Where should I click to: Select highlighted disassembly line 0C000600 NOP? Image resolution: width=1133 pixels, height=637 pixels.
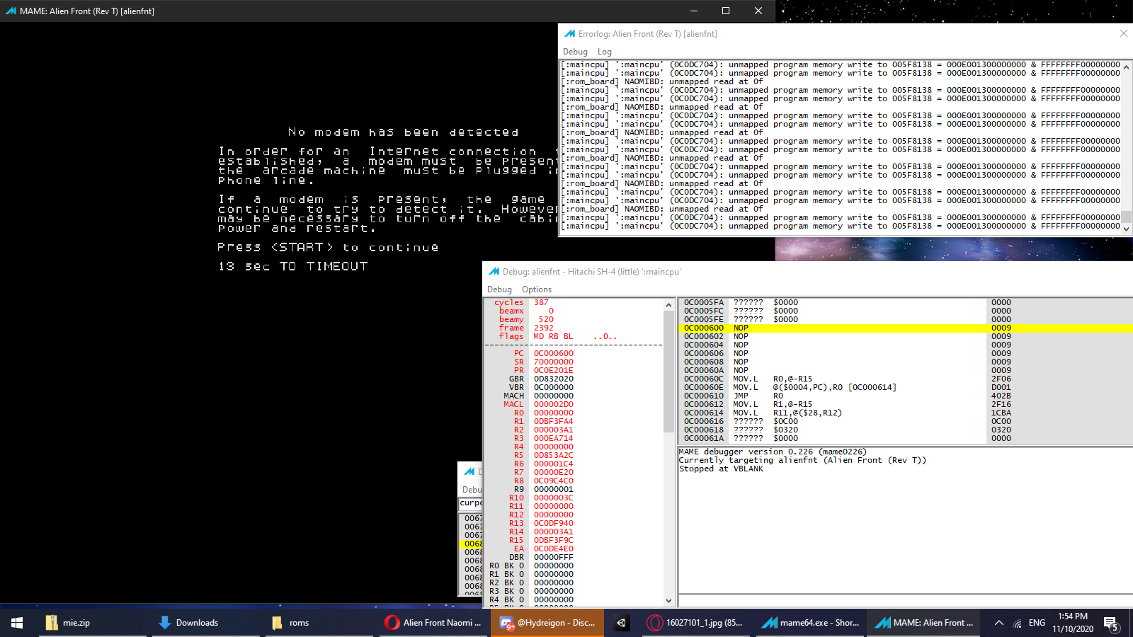tap(906, 328)
